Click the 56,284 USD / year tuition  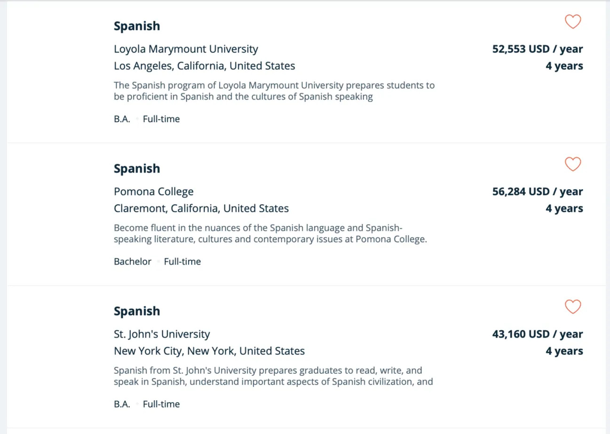[538, 192]
